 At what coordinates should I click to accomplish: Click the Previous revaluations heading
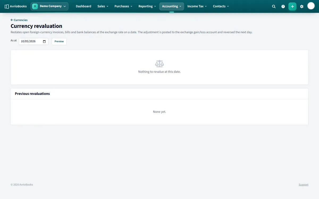tap(32, 94)
